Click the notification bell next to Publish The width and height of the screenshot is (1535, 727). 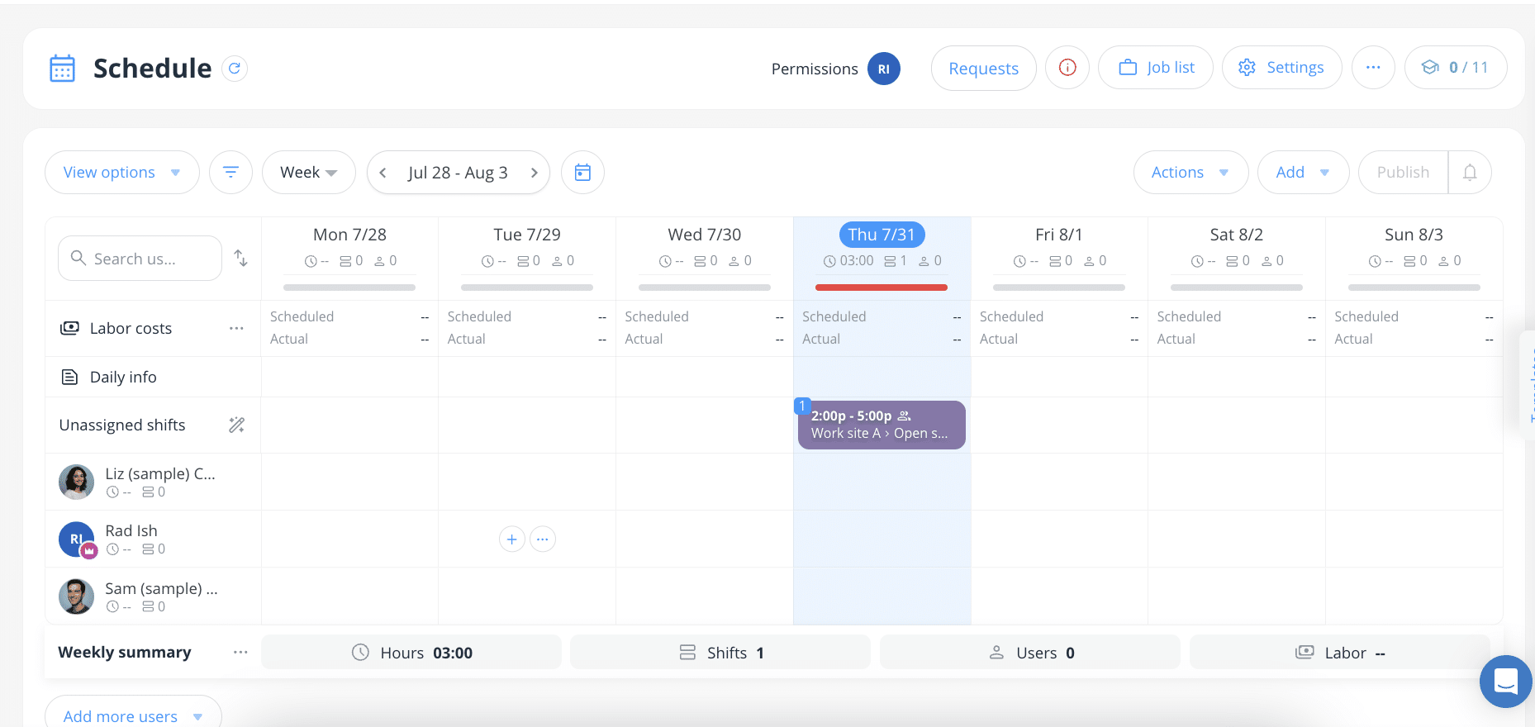[1470, 173]
